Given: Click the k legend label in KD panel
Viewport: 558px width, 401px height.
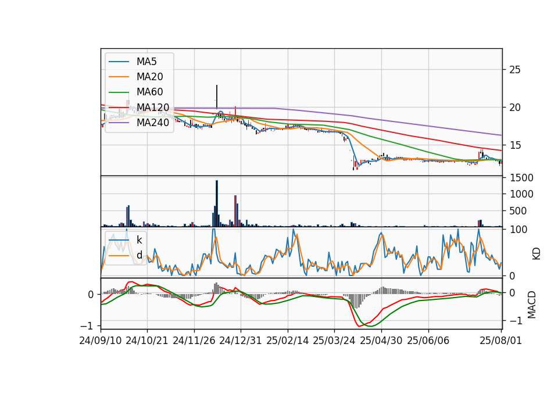Looking at the screenshot, I should pos(139,240).
